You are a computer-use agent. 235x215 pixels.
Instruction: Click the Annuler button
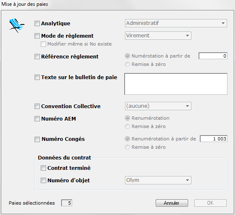[172, 203]
